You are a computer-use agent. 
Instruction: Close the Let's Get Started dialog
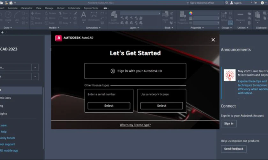pyautogui.click(x=213, y=40)
